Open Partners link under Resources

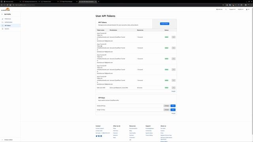132,135
